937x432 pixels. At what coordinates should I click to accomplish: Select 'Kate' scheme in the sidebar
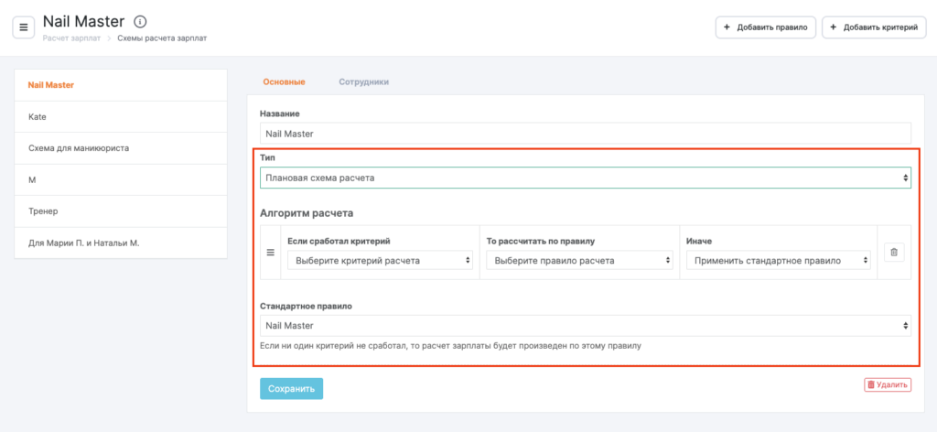coord(38,117)
